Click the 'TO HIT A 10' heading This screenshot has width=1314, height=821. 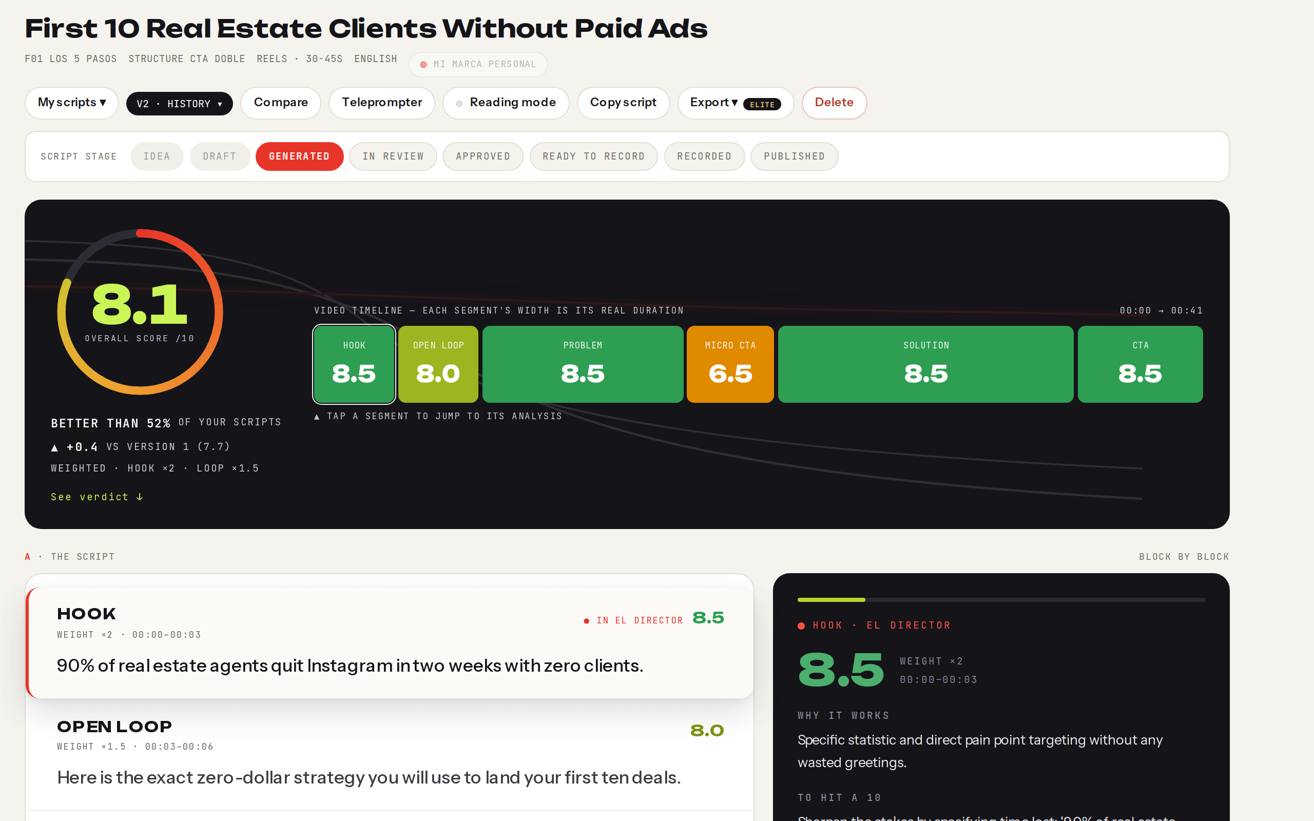tap(839, 797)
